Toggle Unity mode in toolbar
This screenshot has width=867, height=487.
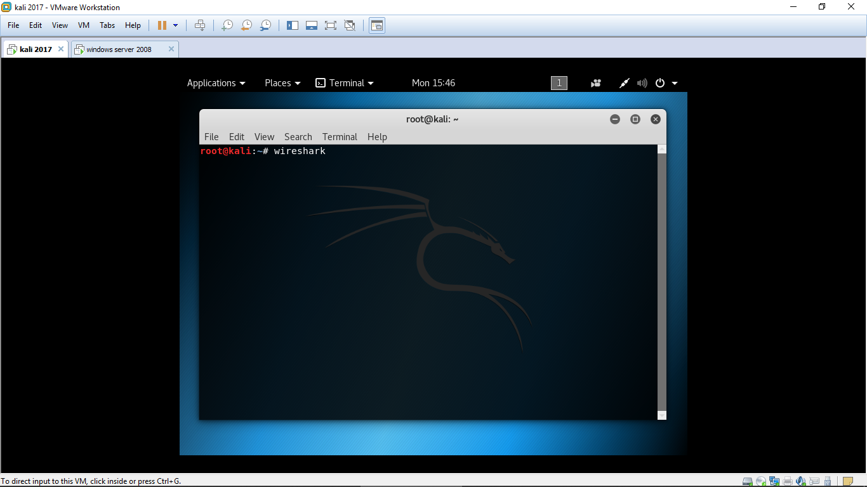click(x=350, y=25)
